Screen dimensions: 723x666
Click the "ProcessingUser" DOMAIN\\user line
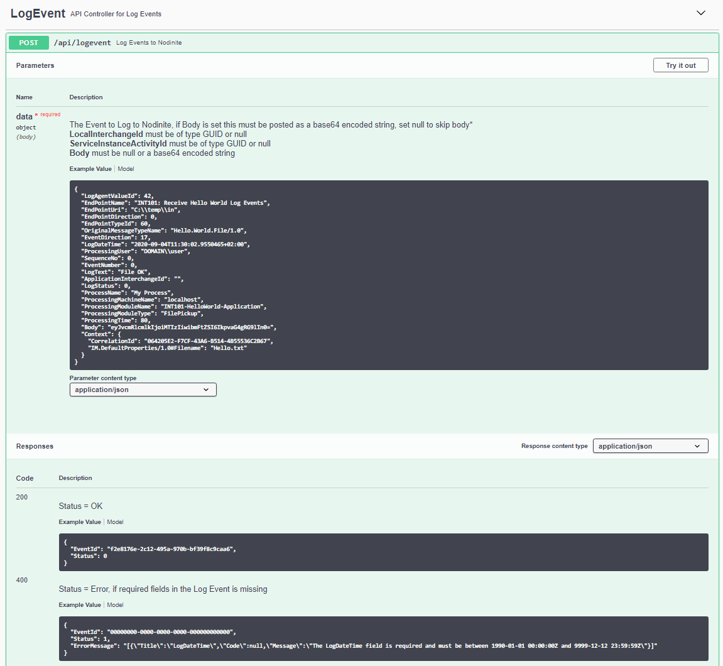[x=136, y=251]
